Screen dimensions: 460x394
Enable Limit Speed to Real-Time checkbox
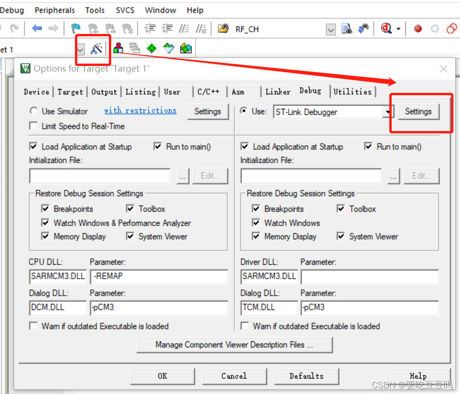pos(33,126)
